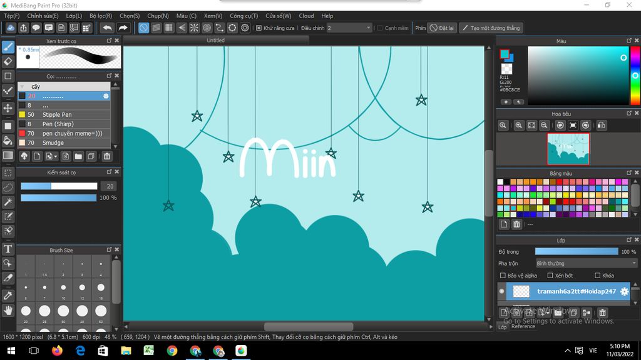Click the Undo arrow
This screenshot has width=641, height=360.
point(108,27)
